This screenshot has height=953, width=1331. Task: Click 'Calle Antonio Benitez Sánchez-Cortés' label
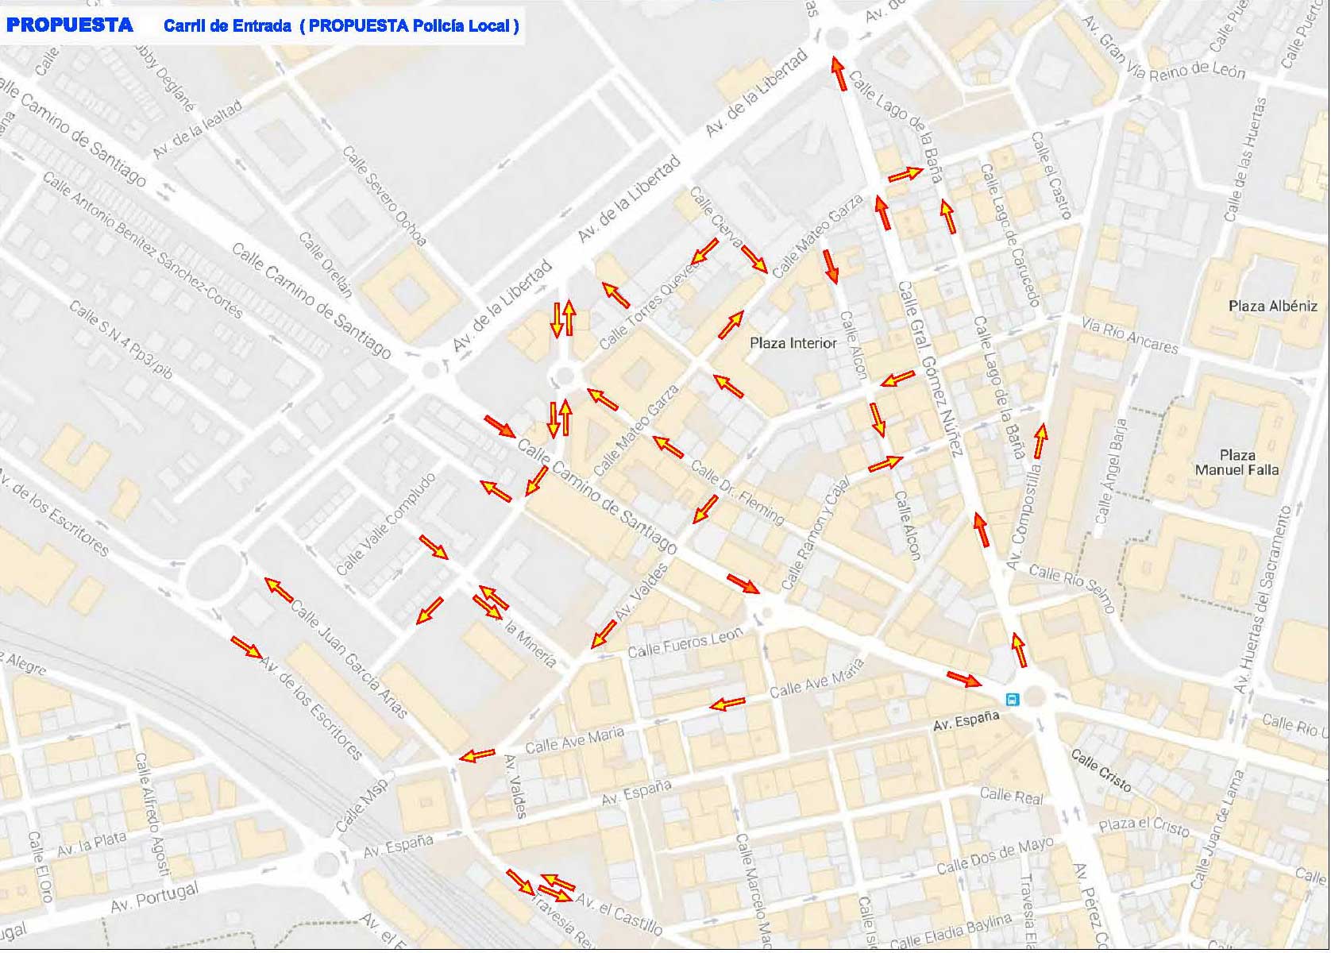[142, 245]
